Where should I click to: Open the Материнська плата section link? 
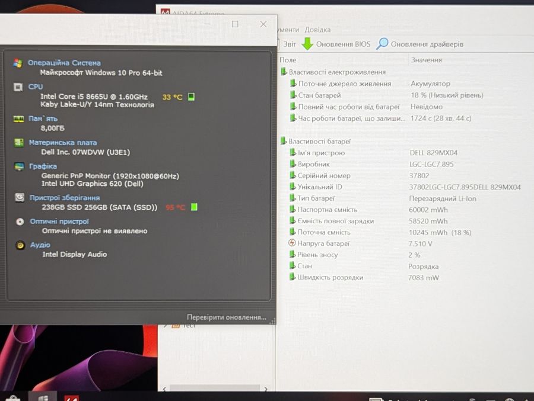(x=63, y=143)
